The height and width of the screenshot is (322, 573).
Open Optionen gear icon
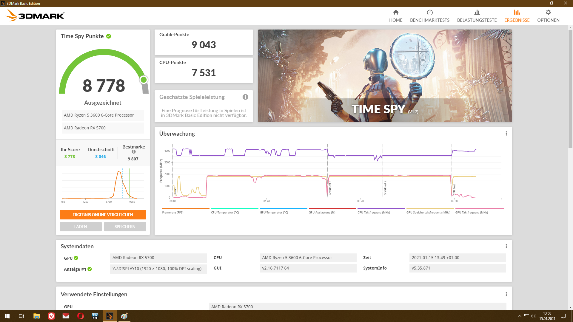coord(548,12)
